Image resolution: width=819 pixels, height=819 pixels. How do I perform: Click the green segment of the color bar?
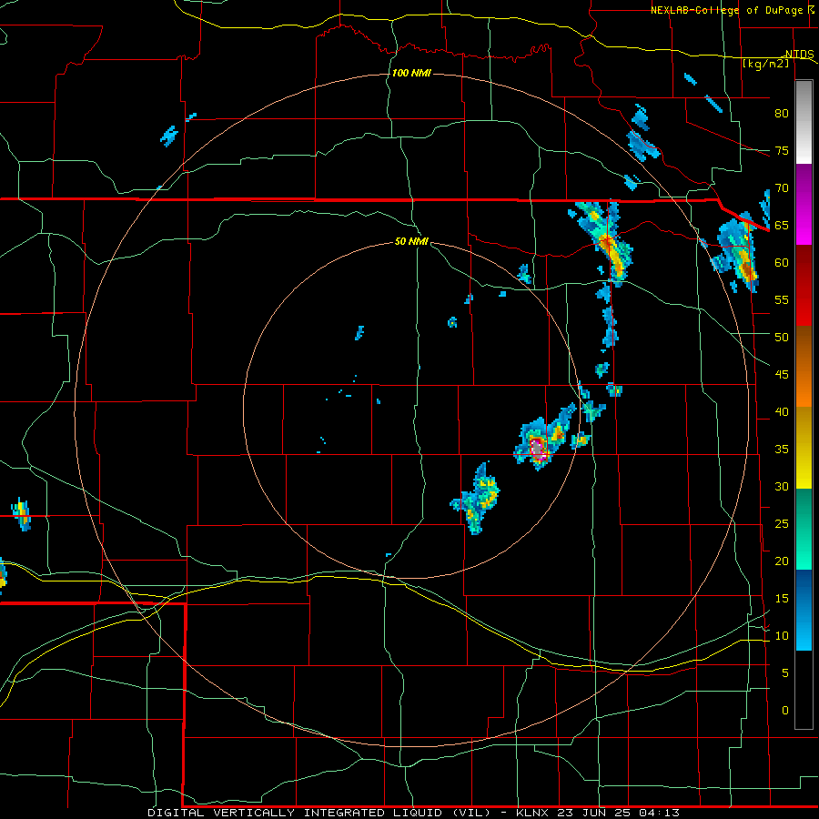[x=804, y=529]
